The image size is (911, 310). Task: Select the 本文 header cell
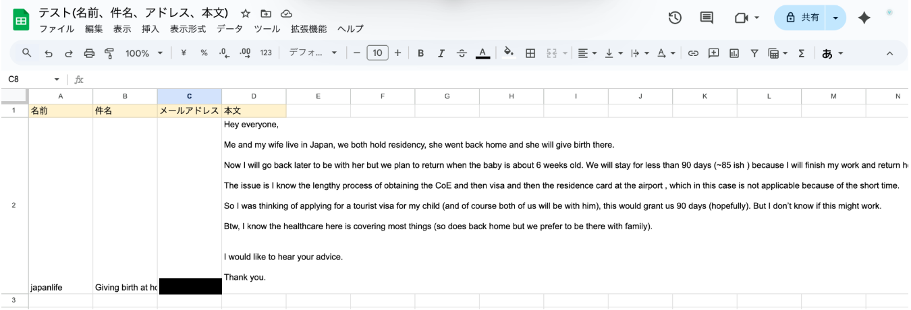tap(254, 111)
